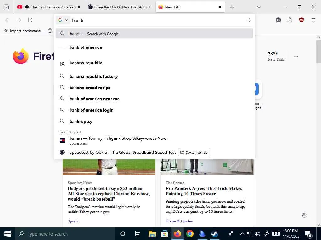Select the New Tab tab
This screenshot has width=321, height=240.
[x=190, y=7]
